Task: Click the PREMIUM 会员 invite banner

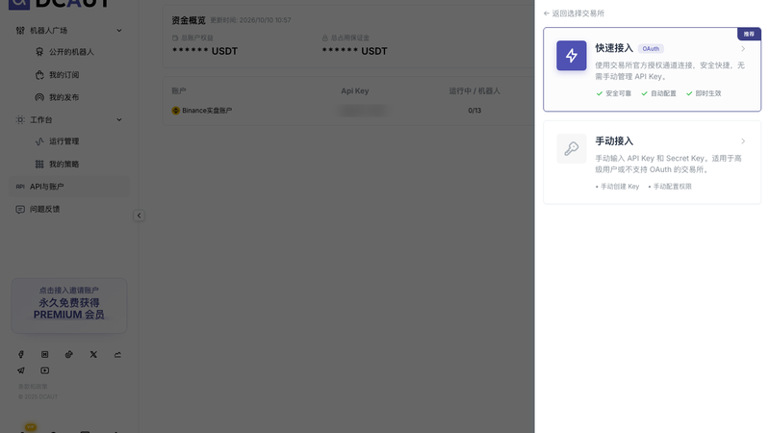Action: [x=69, y=305]
